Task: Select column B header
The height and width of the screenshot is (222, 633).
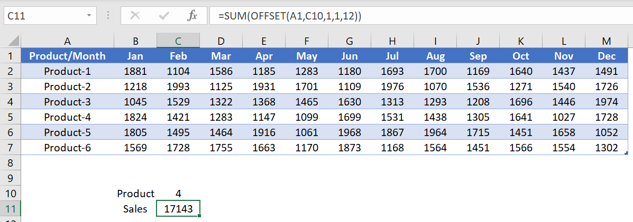Action: [x=135, y=41]
